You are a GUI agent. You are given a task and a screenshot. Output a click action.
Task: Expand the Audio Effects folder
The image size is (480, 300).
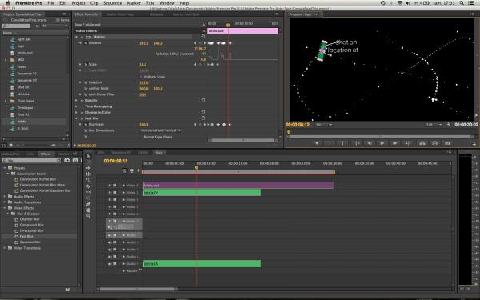5,196
